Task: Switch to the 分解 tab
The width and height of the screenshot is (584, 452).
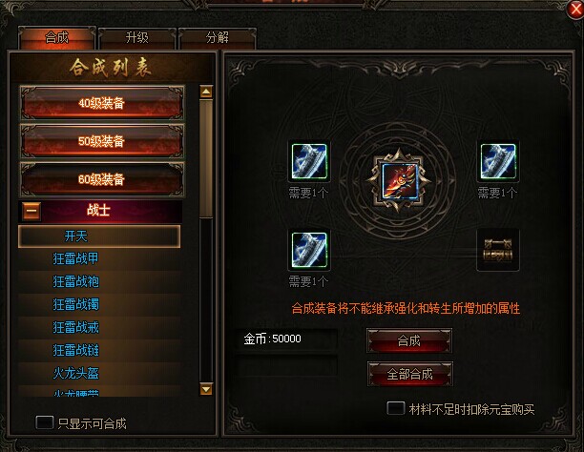Action: (218, 37)
